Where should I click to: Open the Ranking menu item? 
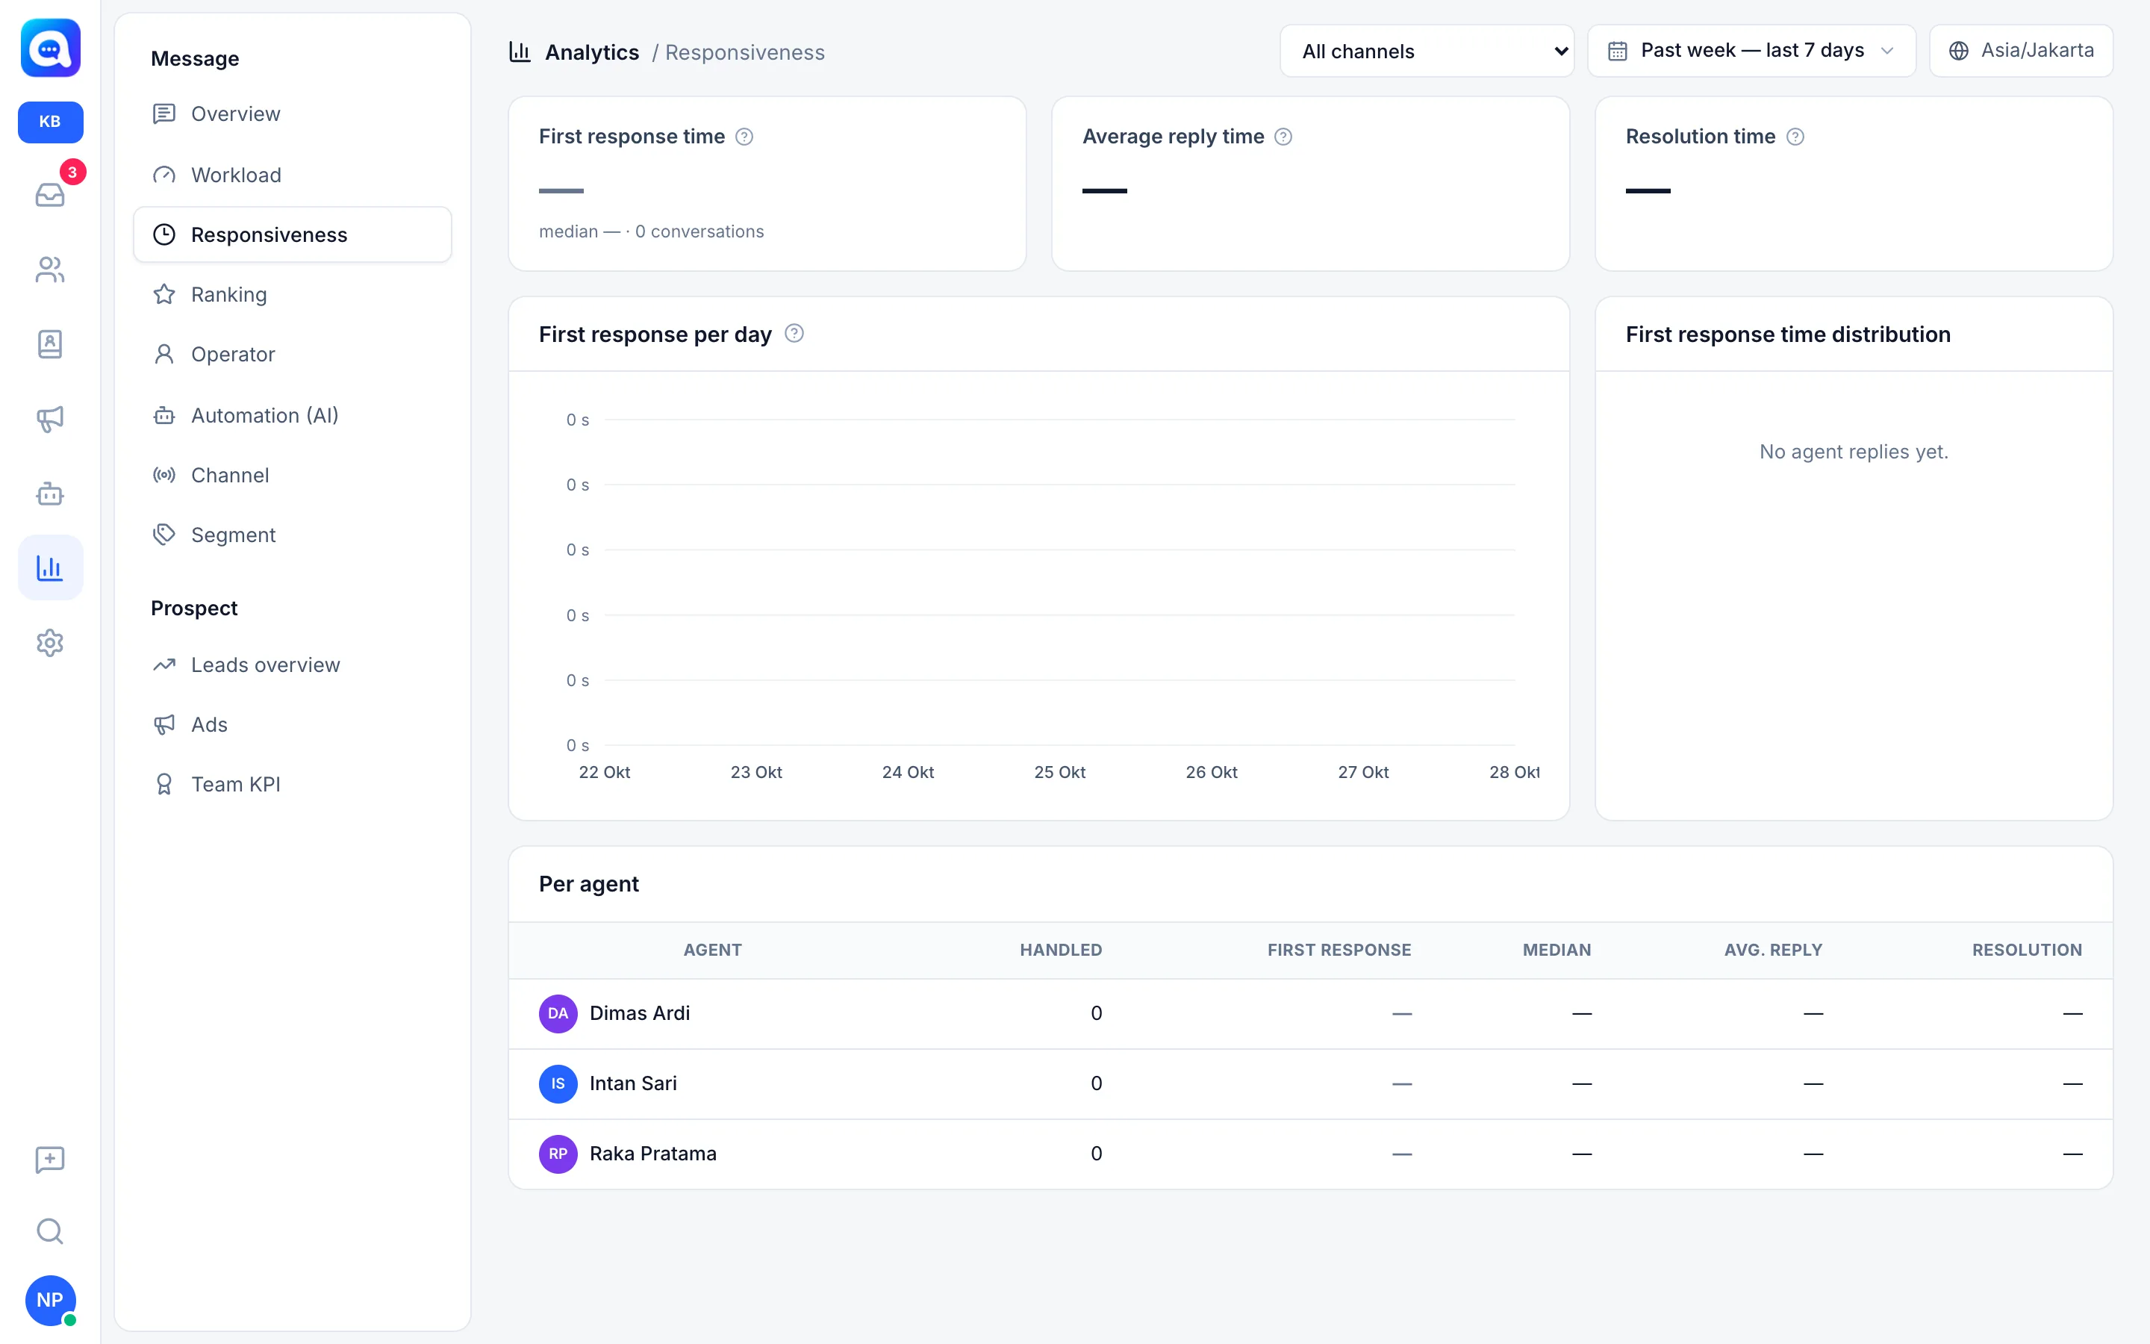tap(293, 294)
